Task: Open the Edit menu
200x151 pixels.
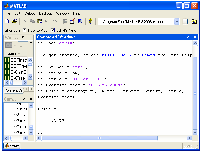Action: [17, 13]
